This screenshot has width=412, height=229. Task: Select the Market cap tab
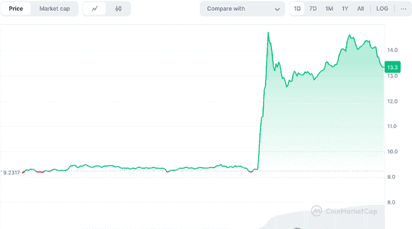tap(55, 9)
